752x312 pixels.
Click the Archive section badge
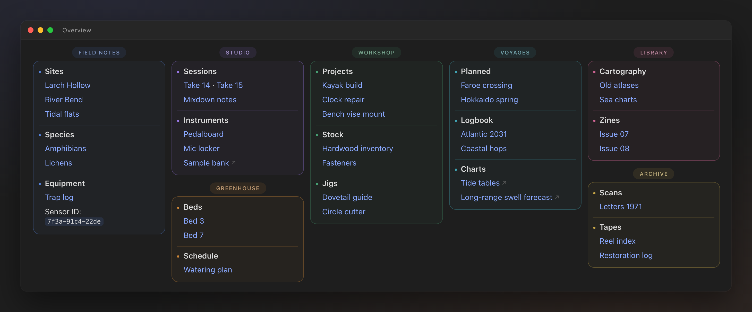click(x=654, y=174)
